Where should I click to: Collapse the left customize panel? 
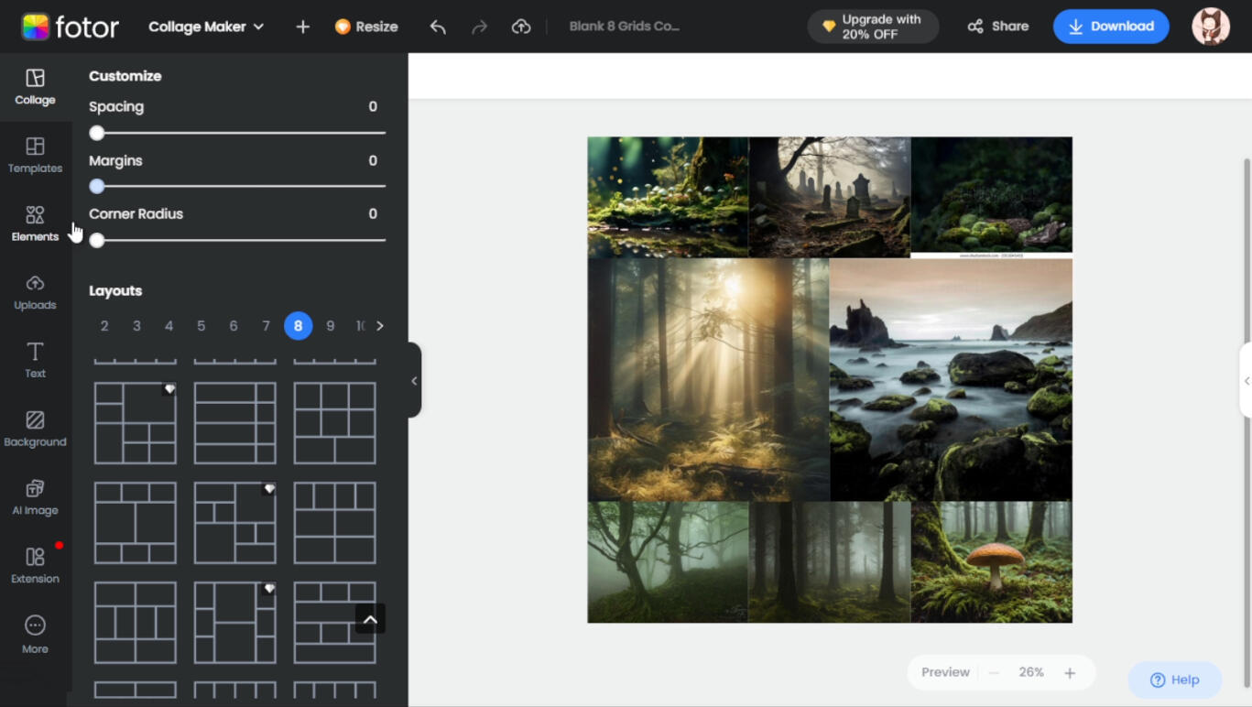[414, 380]
